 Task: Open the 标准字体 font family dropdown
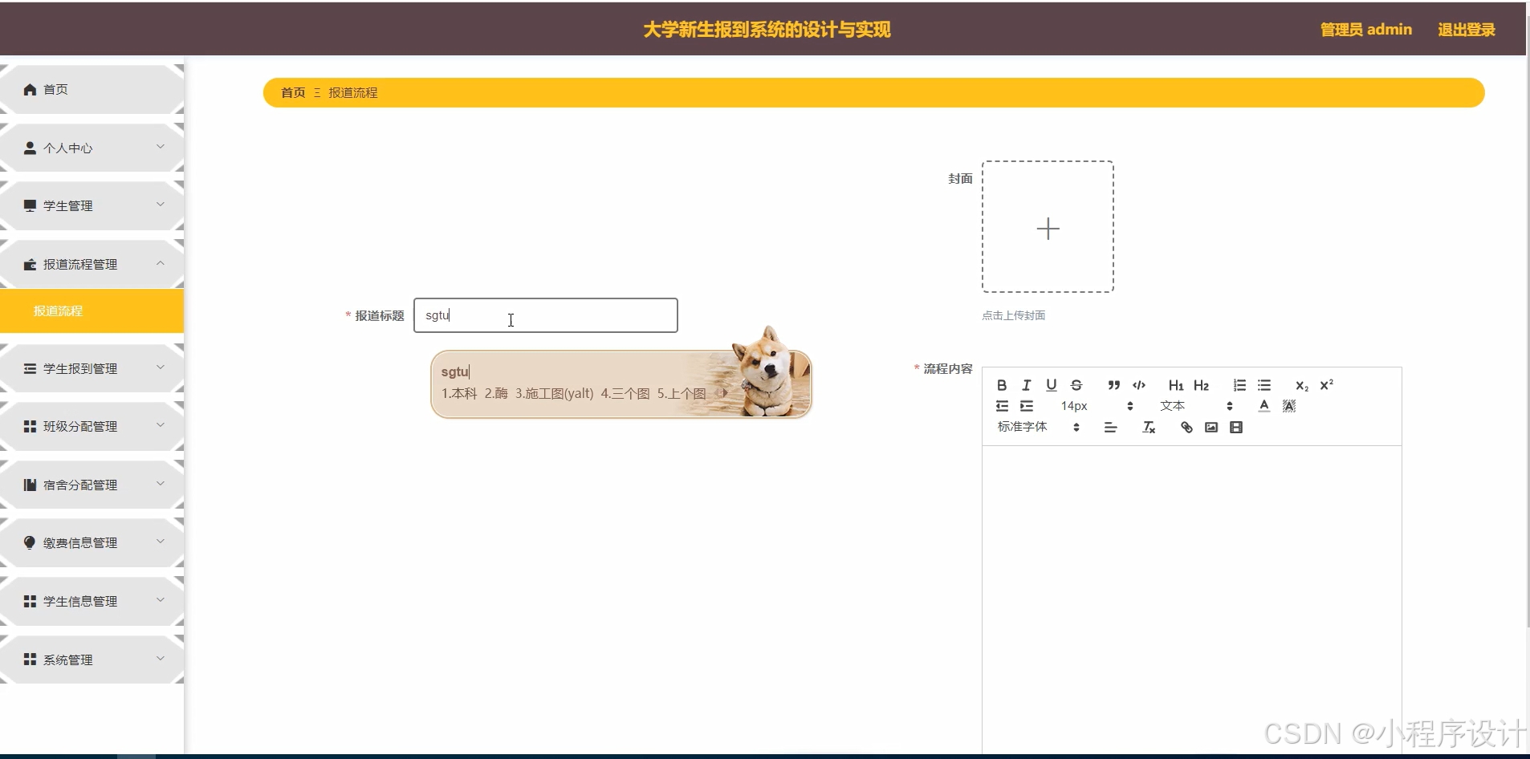[x=1039, y=427]
